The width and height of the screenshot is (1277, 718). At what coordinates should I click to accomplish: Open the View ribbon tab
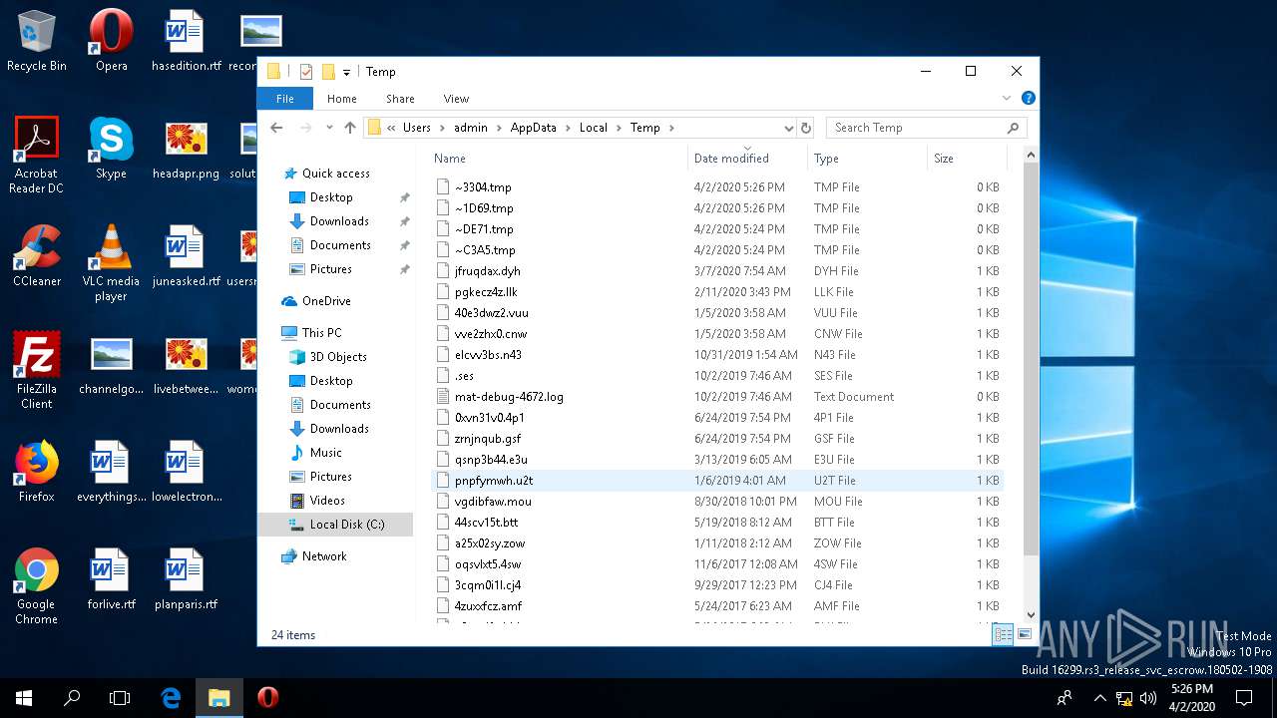456,99
